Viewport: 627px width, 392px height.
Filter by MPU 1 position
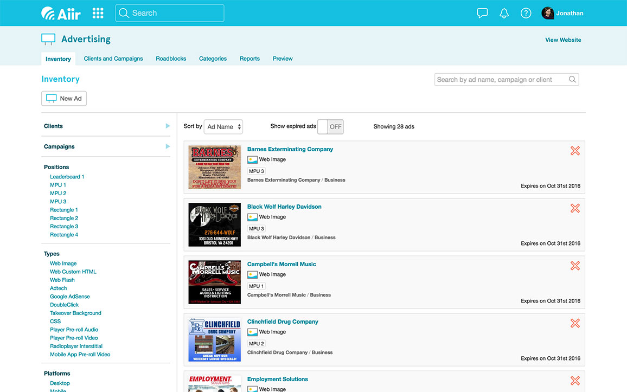click(58, 185)
